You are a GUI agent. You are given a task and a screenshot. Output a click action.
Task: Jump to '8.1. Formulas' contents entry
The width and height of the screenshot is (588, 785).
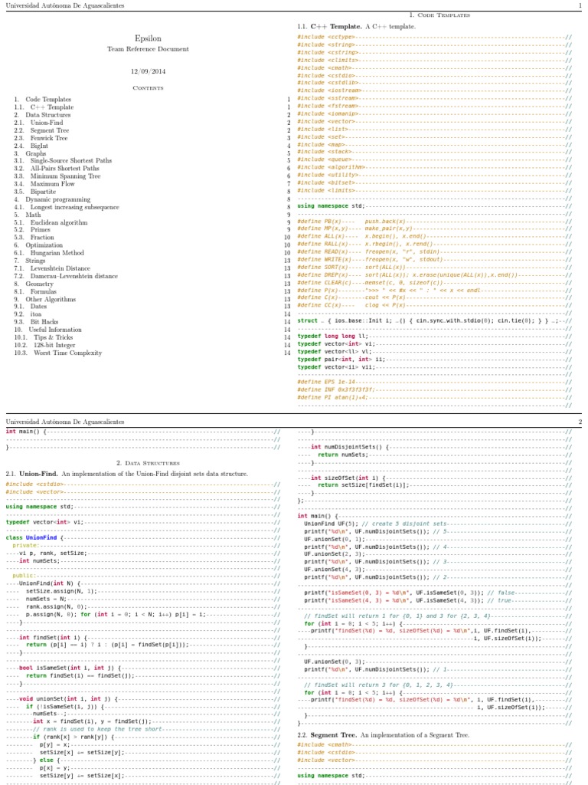35,291
